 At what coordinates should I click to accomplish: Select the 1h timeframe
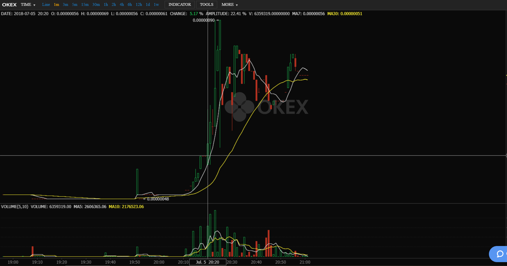(106, 4)
